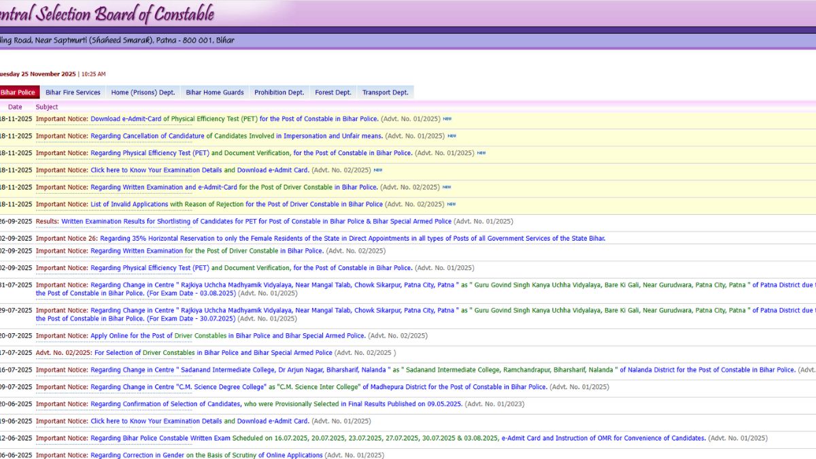Viewport: 816px width, 459px height.
Task: Switch to Bihar Fire Services tab
Action: coord(73,92)
